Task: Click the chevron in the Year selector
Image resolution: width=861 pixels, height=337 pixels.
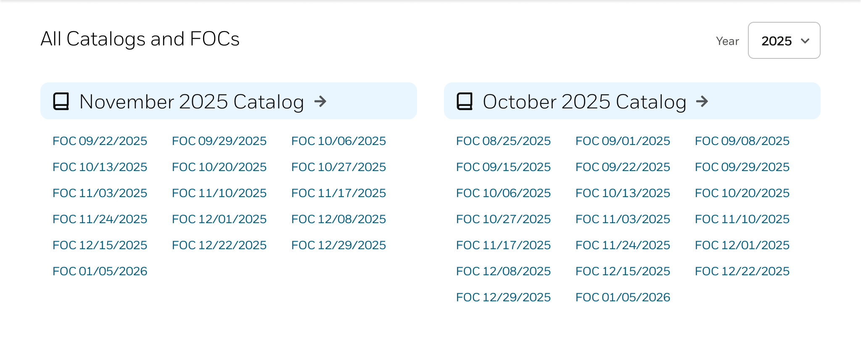Action: 805,41
